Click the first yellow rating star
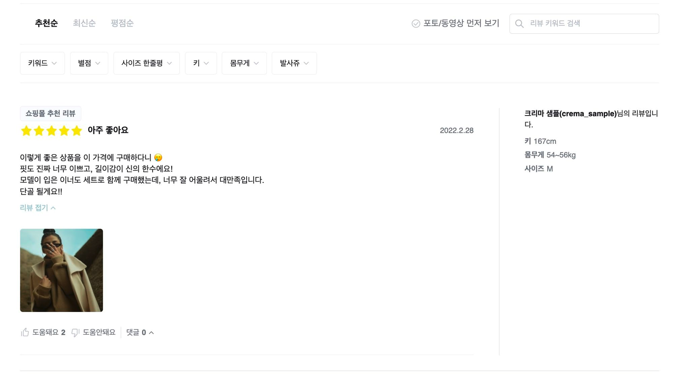This screenshot has height=374, width=674. pyautogui.click(x=26, y=131)
